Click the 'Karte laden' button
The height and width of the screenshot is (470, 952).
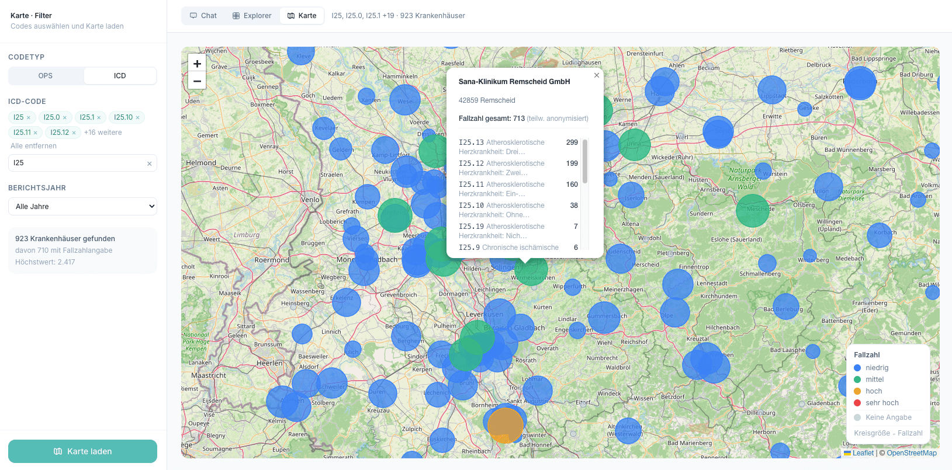tap(82, 451)
